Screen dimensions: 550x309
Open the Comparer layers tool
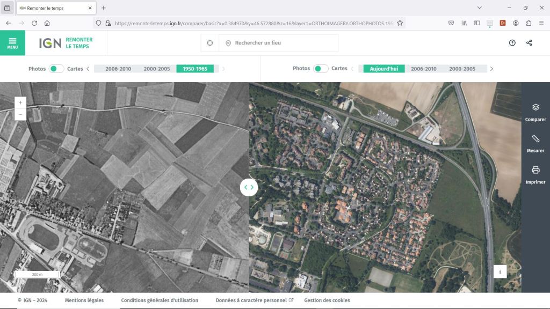[535, 112]
